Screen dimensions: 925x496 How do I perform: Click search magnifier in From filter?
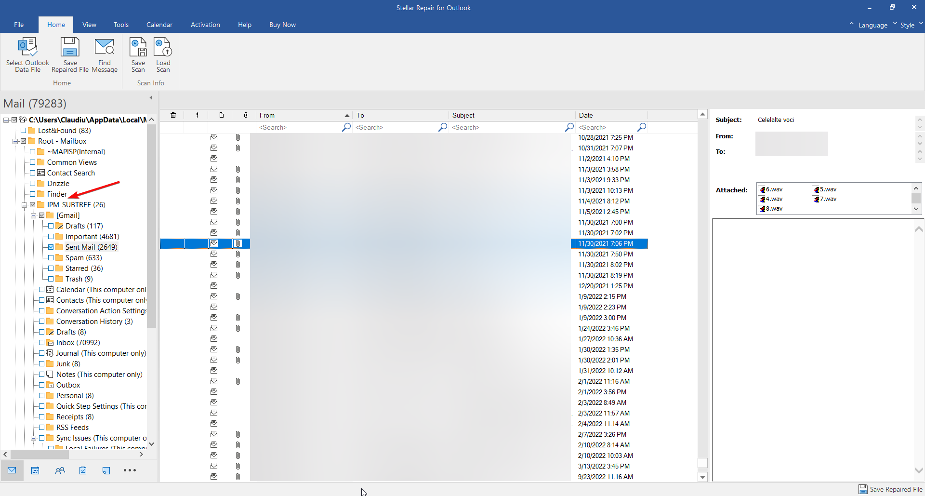point(346,127)
